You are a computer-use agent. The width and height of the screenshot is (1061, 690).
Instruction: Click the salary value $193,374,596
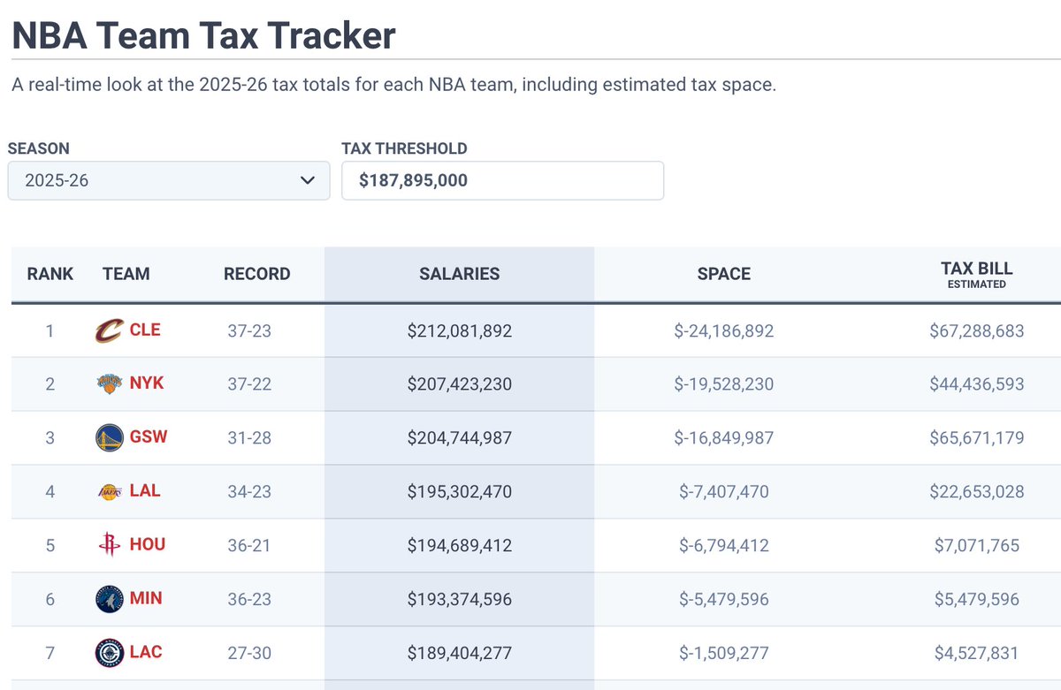[460, 599]
